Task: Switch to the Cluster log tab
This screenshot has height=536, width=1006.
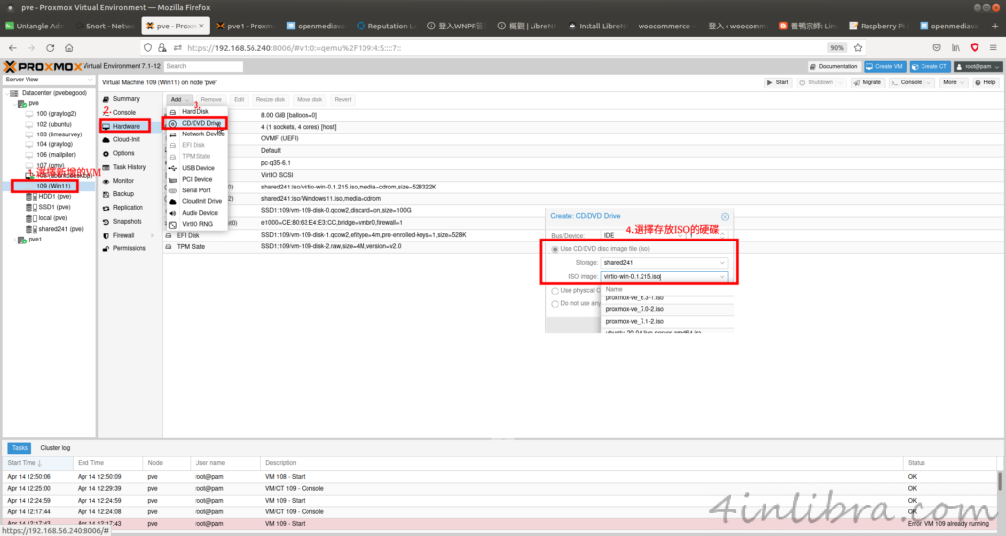Action: 55,448
